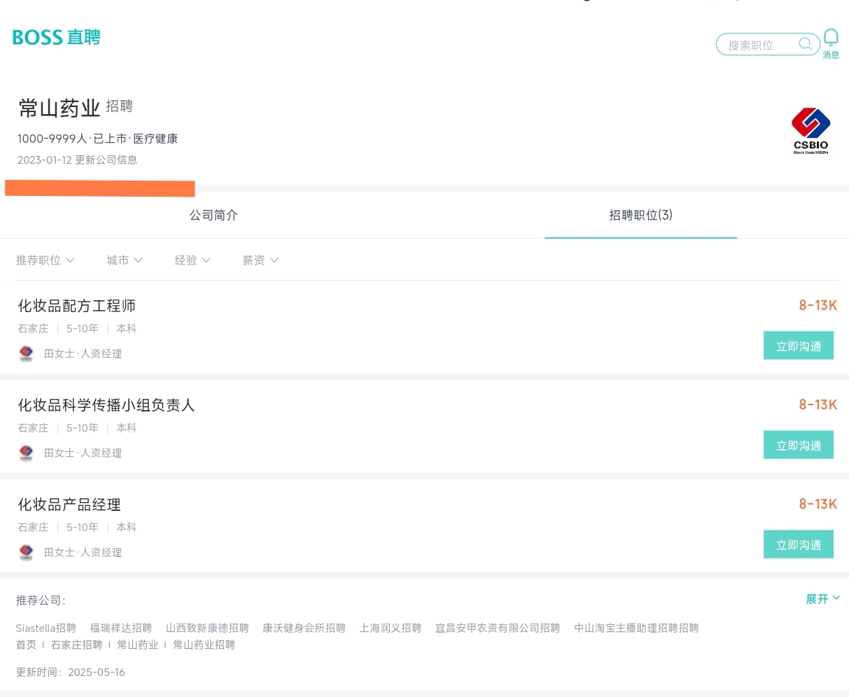Open the 化妆品科学传播小组负责人 job title
The image size is (849, 697).
(x=106, y=405)
